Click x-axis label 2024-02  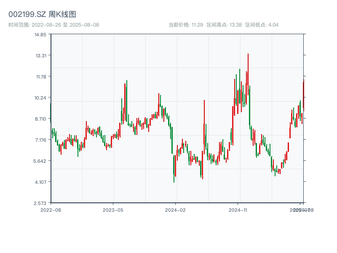point(175,210)
